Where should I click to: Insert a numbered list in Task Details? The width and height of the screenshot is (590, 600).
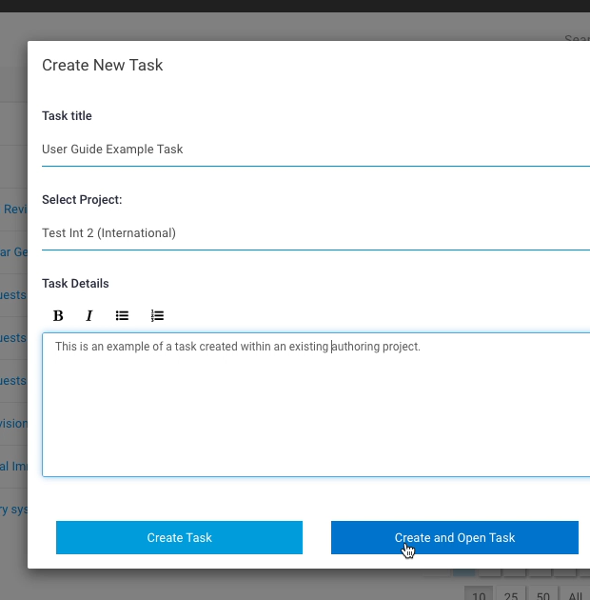(157, 315)
